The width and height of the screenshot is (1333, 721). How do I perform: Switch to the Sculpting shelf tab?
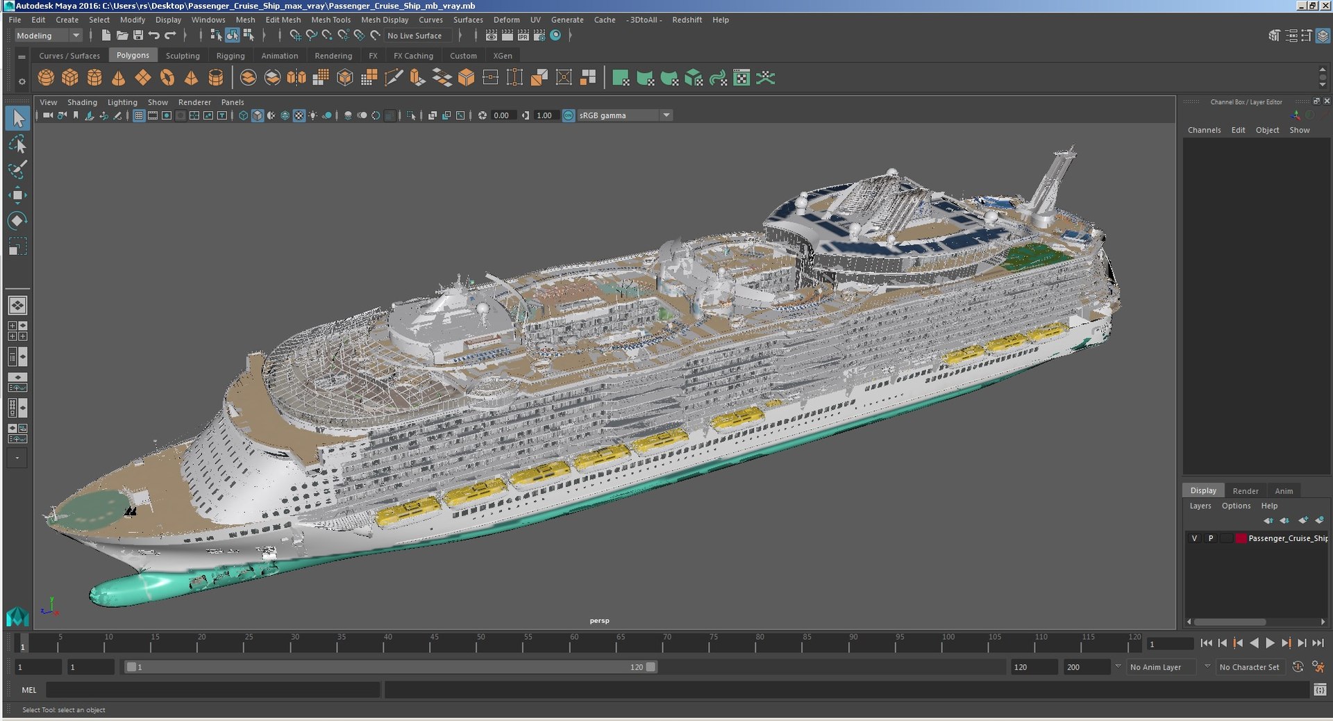tap(183, 56)
